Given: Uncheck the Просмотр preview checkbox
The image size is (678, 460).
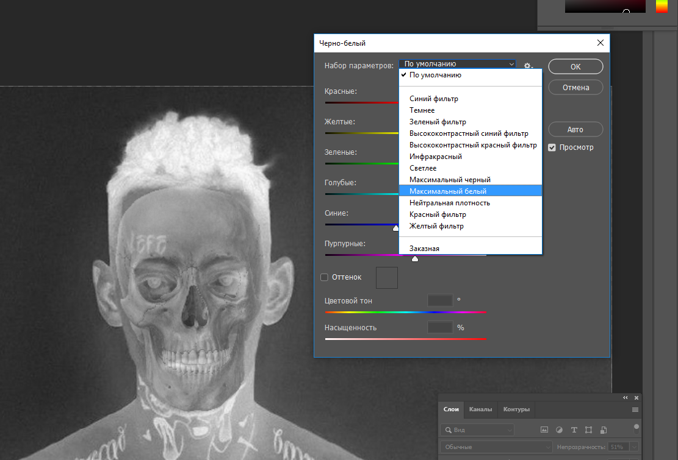Looking at the screenshot, I should [552, 147].
